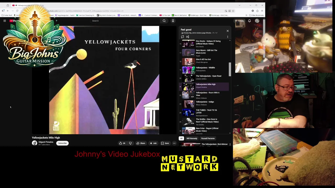
Task: Like the video with thumbs up
Action: click(122, 143)
